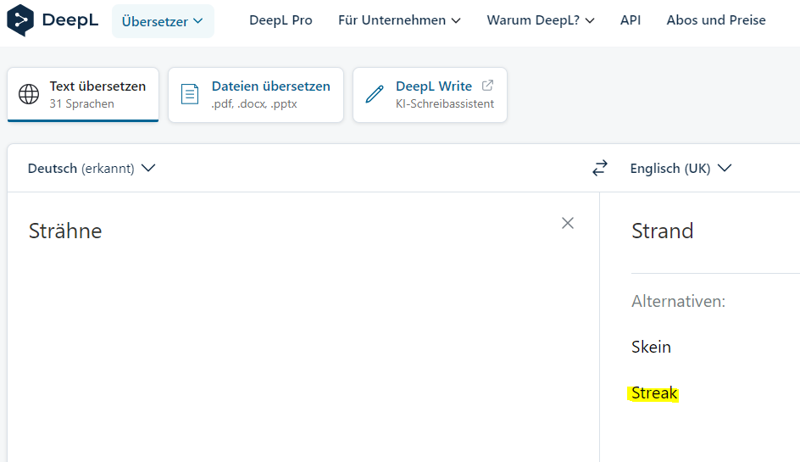
Task: Go to DeepL Pro page
Action: pyautogui.click(x=281, y=20)
